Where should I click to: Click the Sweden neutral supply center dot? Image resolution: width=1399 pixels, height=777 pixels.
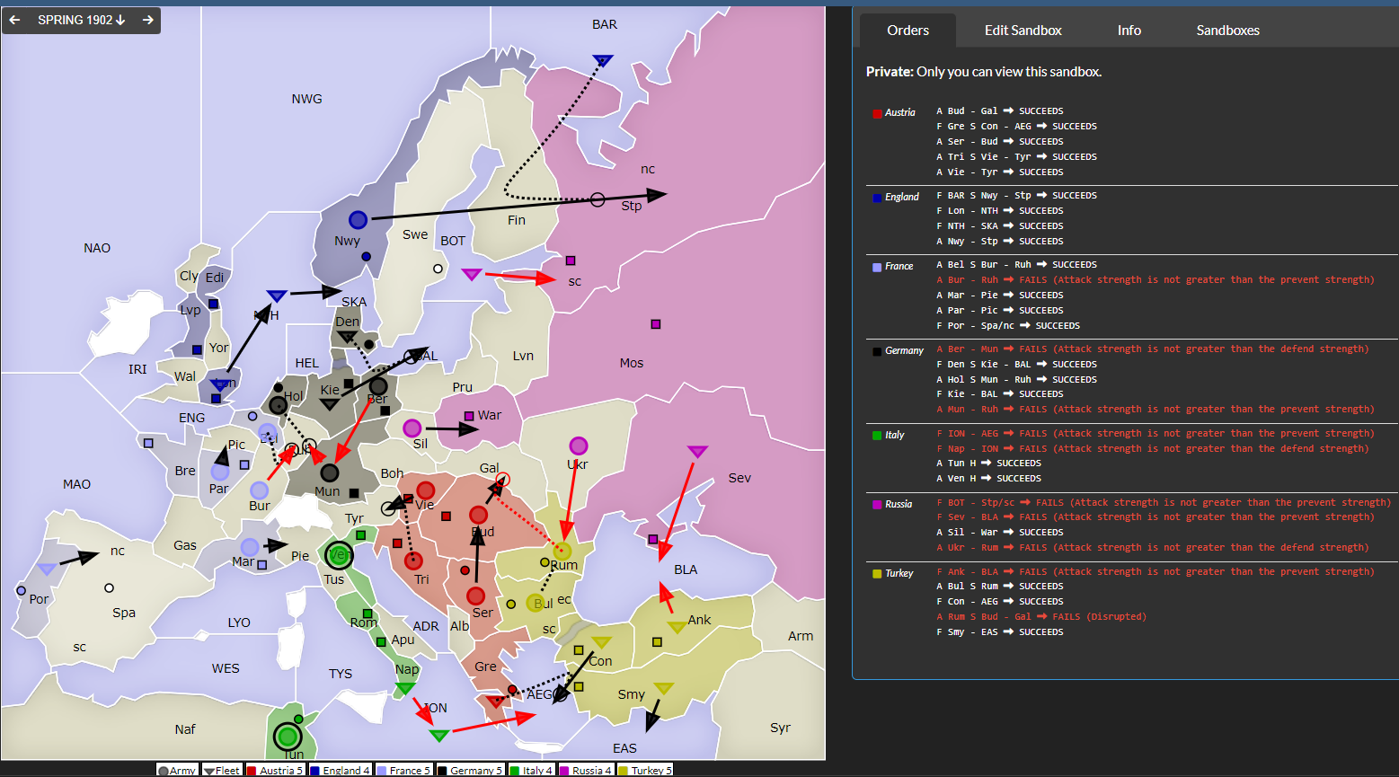pyautogui.click(x=438, y=269)
